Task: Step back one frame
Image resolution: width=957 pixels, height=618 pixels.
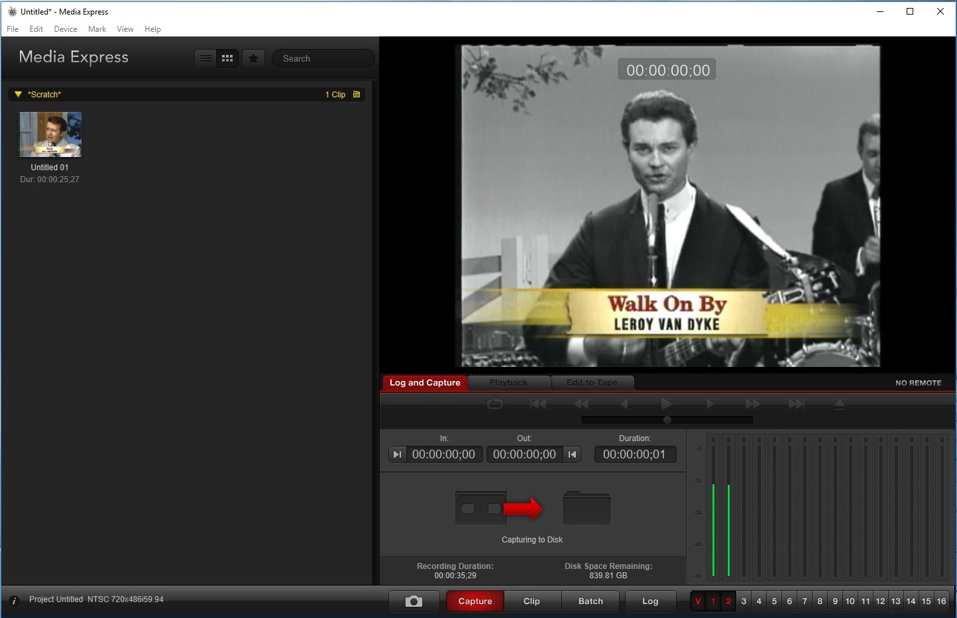Action: click(x=624, y=403)
